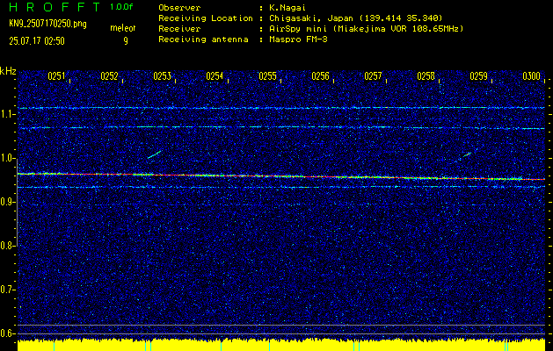The width and height of the screenshot is (553, 351).
Task: Click the date stamp 25.07.17 02:50
Action: tap(37, 41)
